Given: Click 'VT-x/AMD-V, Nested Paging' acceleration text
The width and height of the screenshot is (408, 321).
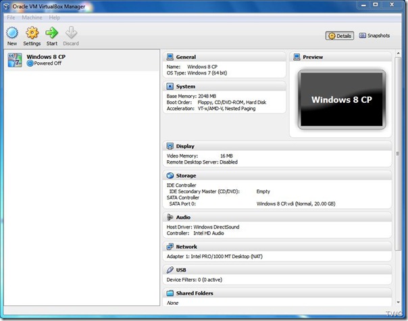Looking at the screenshot, I should coord(227,109).
